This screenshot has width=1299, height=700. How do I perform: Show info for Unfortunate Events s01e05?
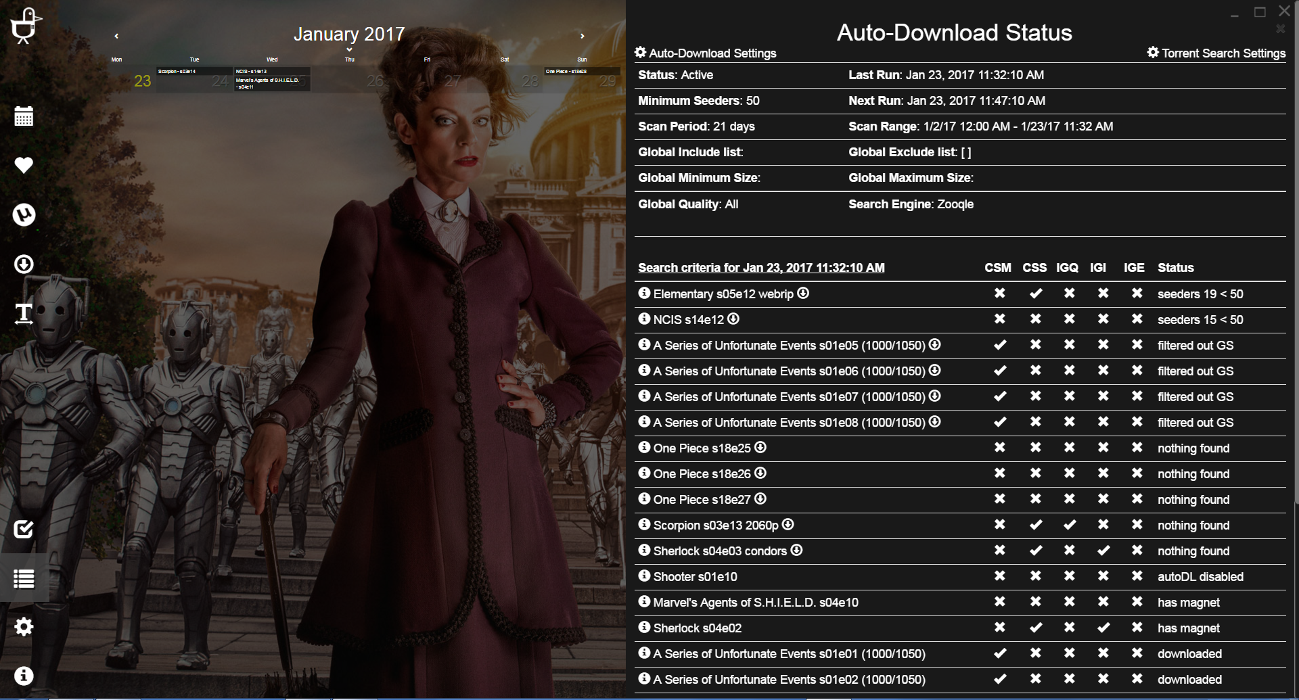644,344
